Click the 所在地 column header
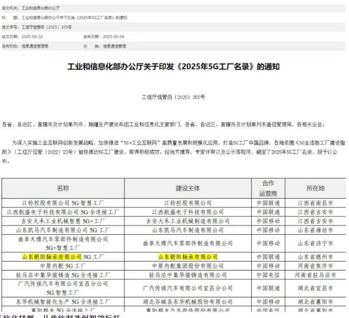 coord(315,188)
